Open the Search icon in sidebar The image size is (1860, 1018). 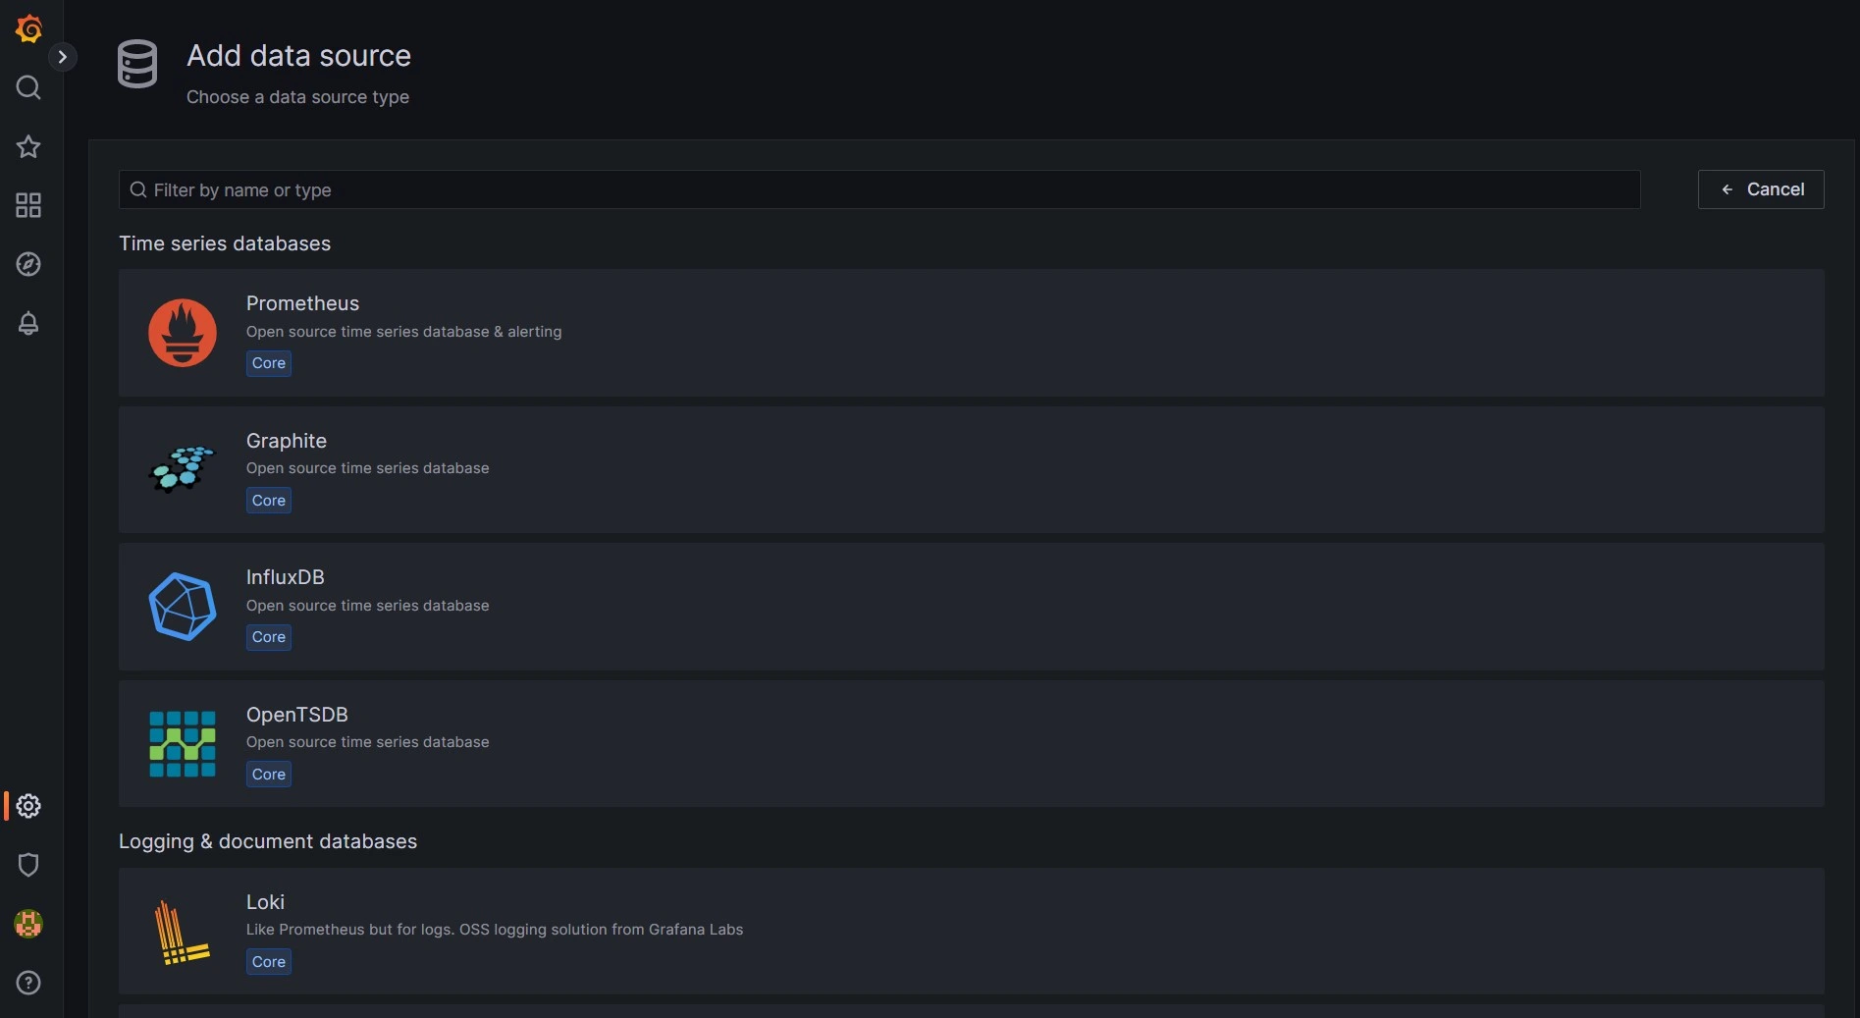(28, 87)
